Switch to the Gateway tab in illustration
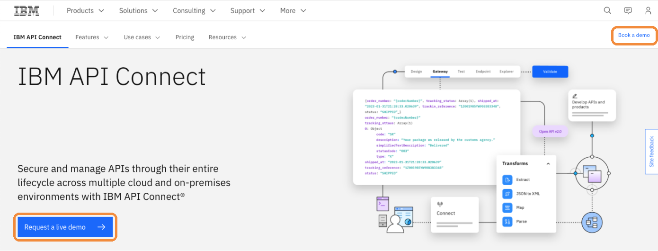This screenshot has height=251, width=658. pyautogui.click(x=440, y=72)
